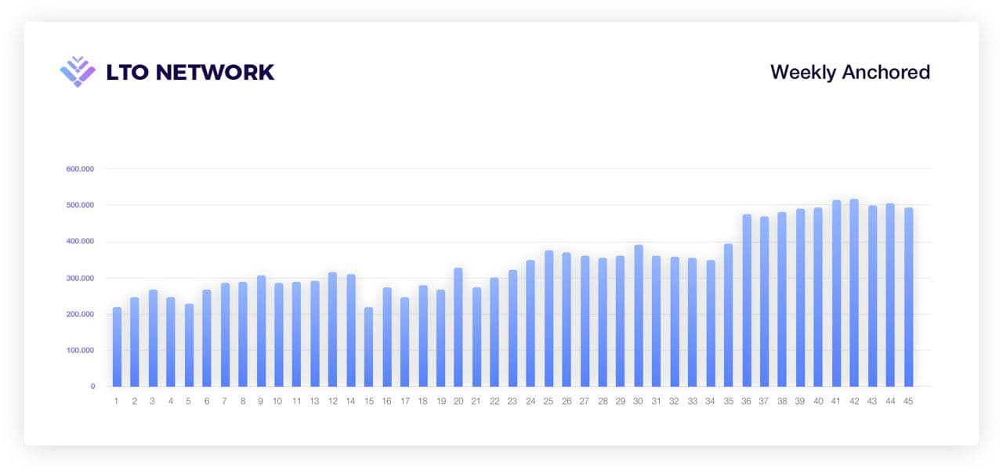
Task: Click the 300.000 y-axis label
Action: (x=80, y=278)
